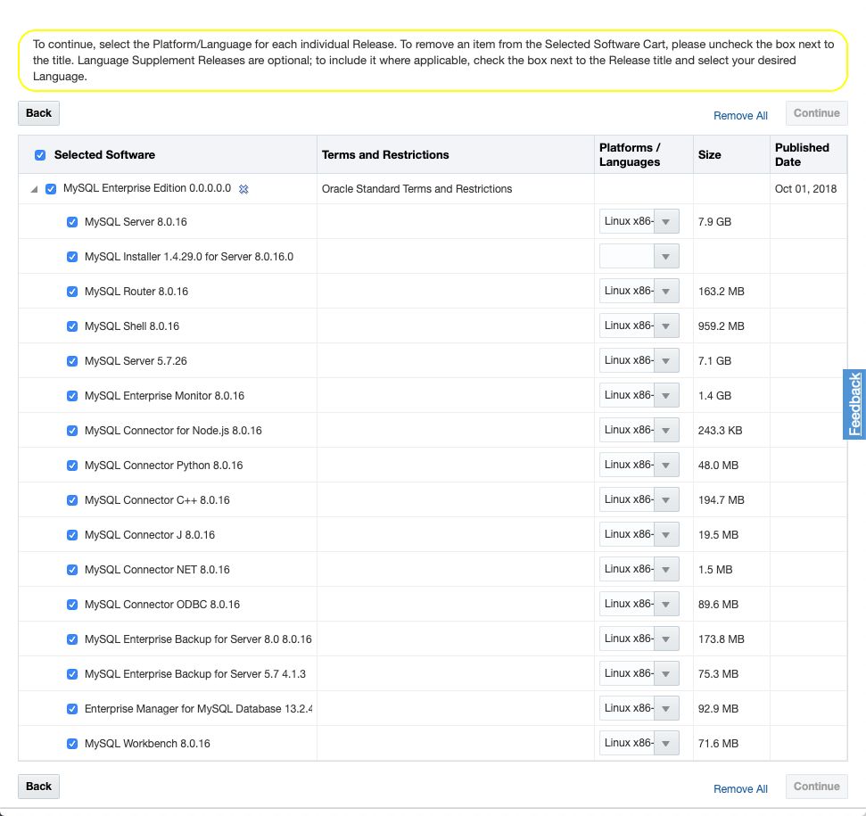Click the 243.3 KB size value
Image resolution: width=866 pixels, height=816 pixels.
720,431
